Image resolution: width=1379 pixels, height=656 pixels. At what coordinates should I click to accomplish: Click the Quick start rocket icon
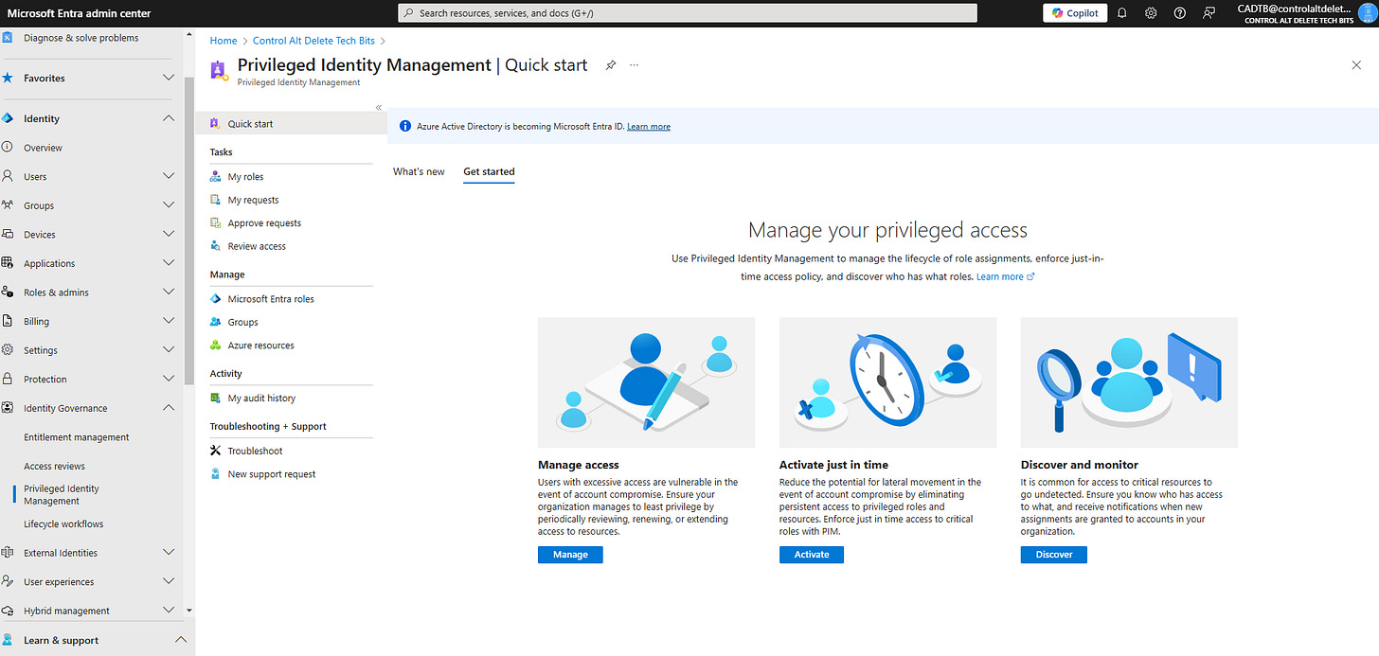[x=215, y=124]
